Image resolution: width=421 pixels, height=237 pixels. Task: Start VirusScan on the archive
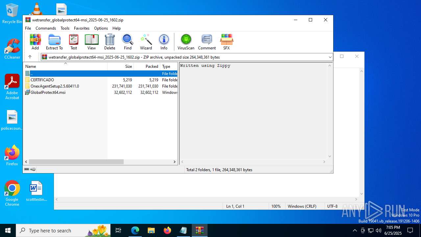coord(186,42)
